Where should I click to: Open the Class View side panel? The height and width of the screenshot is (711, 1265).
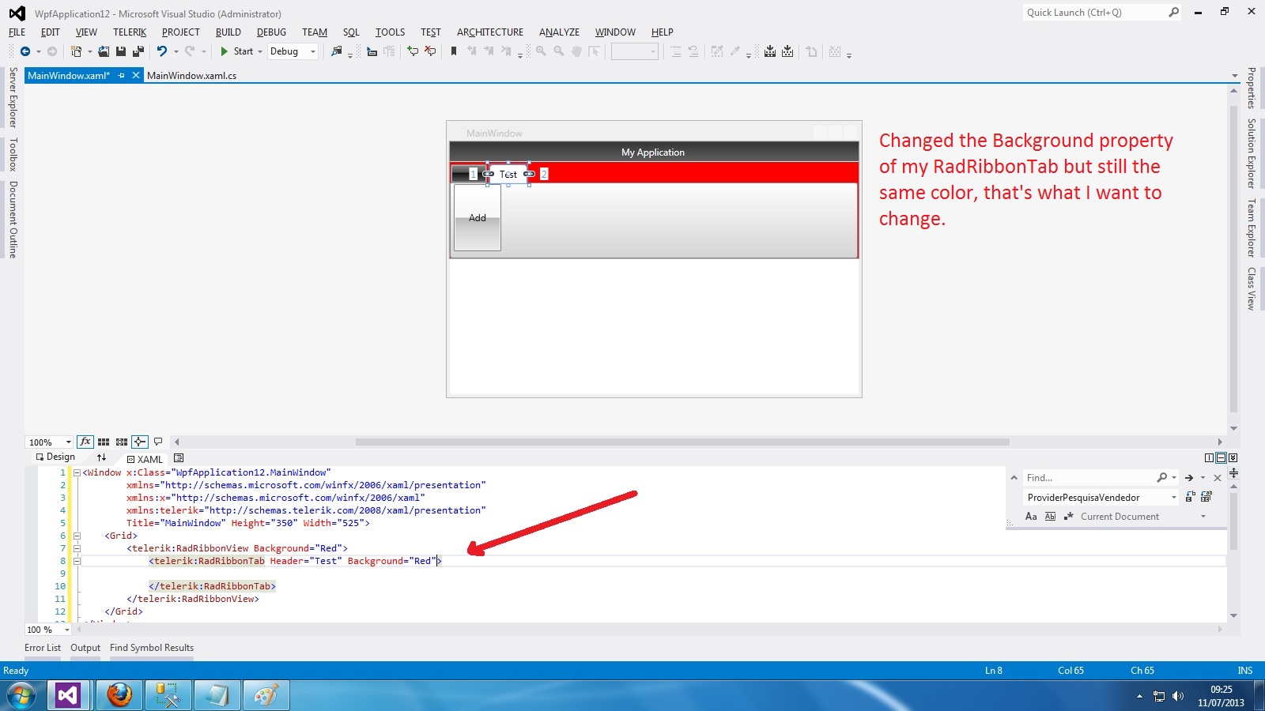coord(1252,288)
